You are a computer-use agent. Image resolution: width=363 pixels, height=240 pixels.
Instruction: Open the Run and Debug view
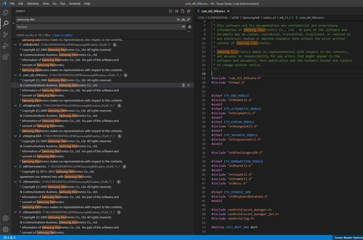tap(5, 46)
